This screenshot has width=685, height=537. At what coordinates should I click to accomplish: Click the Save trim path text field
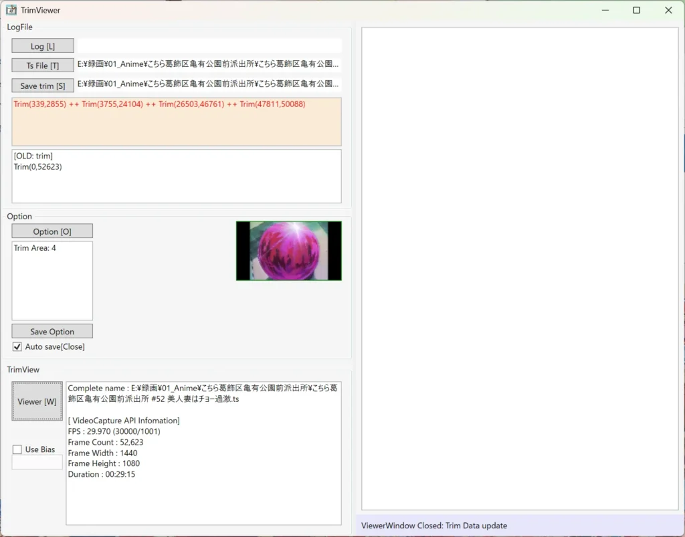point(209,84)
